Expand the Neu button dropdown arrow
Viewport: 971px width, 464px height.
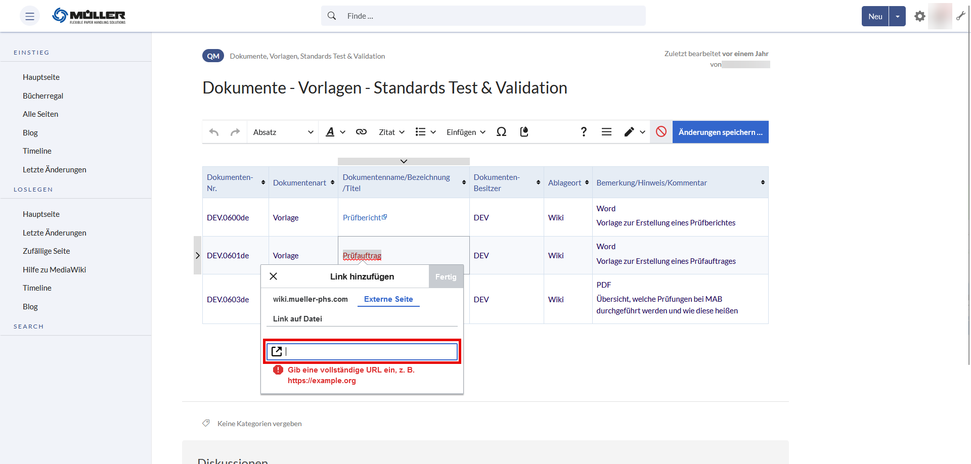tap(897, 16)
